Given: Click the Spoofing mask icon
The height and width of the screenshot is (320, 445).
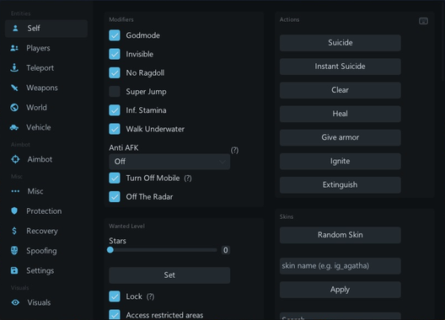Looking at the screenshot, I should [14, 250].
